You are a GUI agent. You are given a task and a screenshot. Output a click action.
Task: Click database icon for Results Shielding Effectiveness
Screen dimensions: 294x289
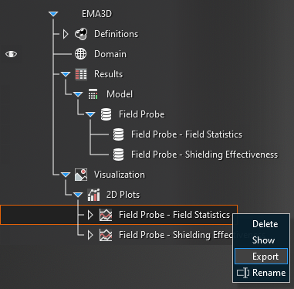(x=118, y=155)
